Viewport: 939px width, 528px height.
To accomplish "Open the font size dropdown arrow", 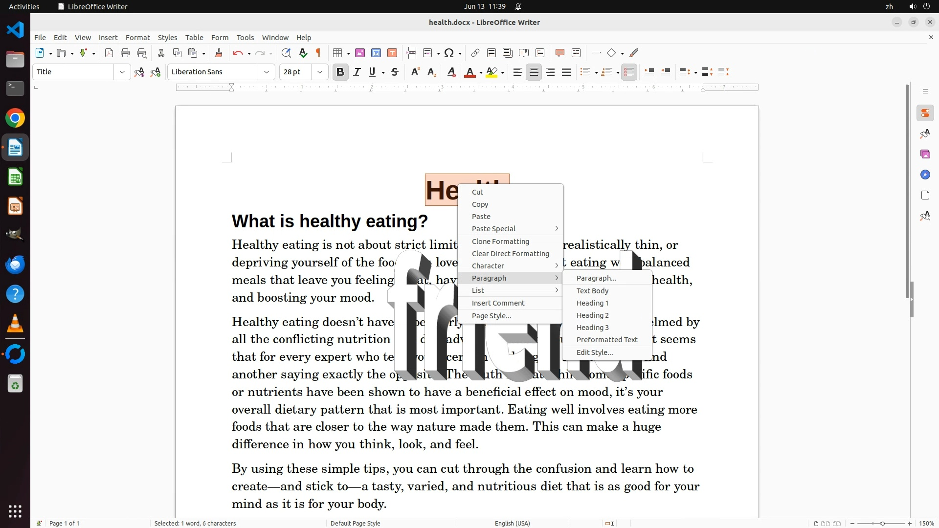I will 320,72.
